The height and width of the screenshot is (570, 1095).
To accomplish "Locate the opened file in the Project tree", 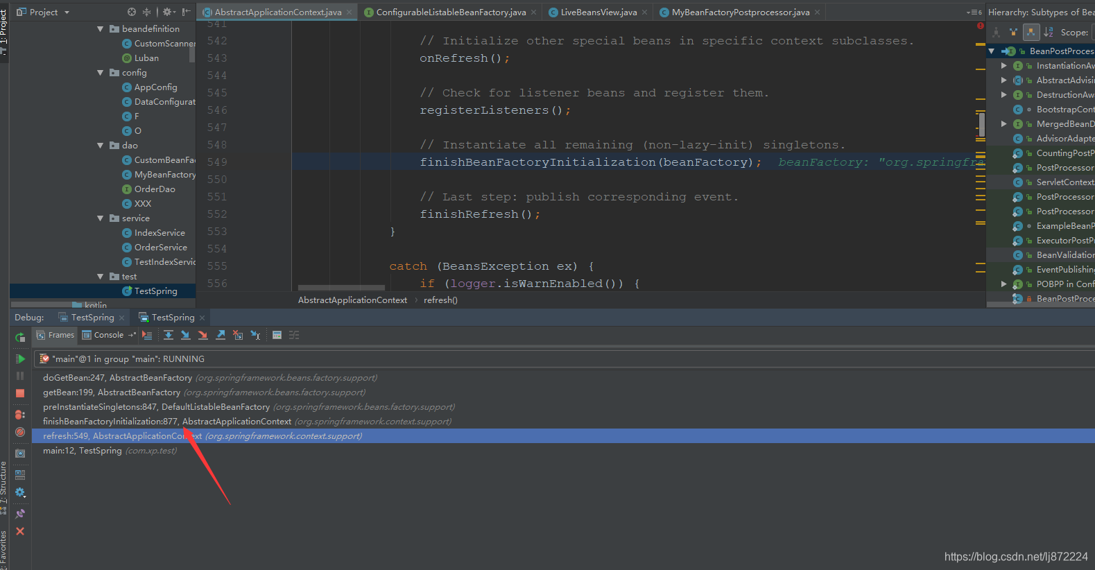I will (132, 12).
